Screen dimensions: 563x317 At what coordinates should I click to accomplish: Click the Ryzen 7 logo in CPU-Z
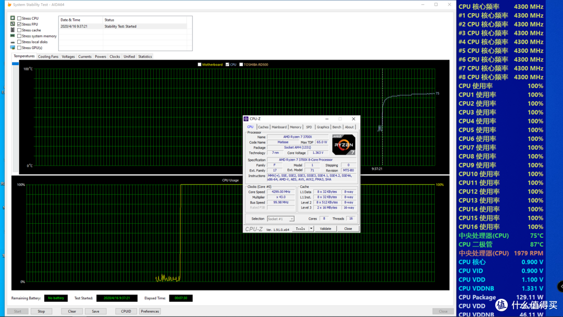point(344,144)
